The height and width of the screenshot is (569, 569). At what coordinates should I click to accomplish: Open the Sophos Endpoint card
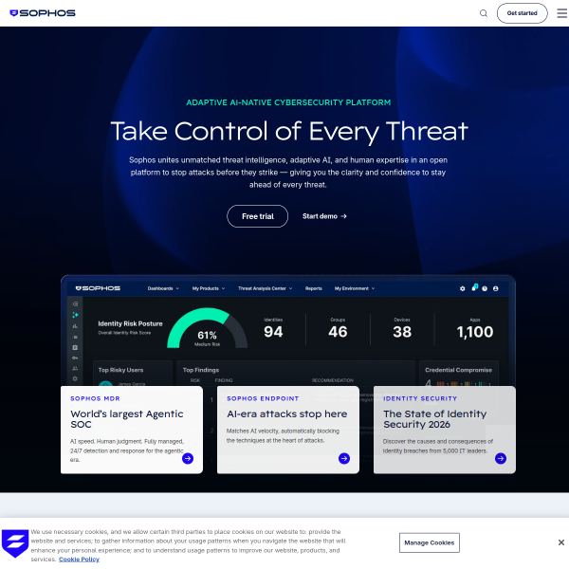point(288,430)
